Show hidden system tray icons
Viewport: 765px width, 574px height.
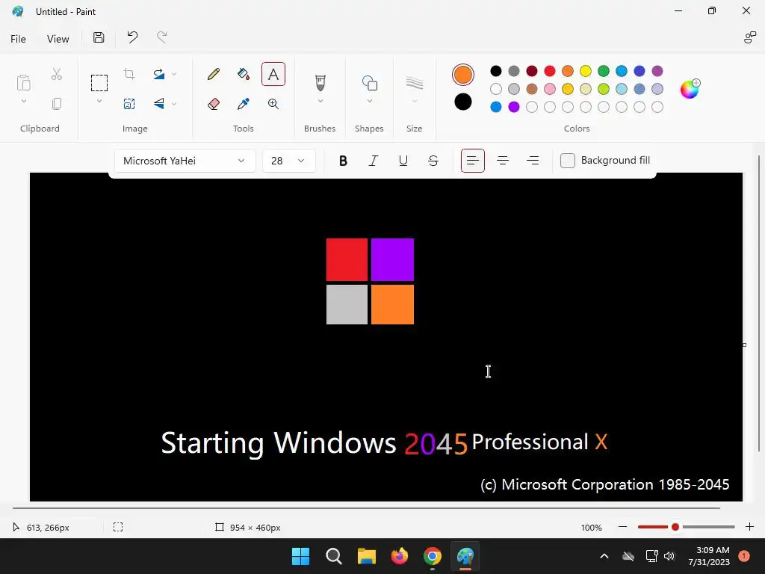(604, 556)
